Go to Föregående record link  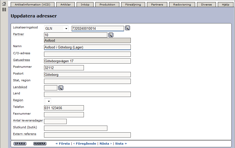pos(85,144)
